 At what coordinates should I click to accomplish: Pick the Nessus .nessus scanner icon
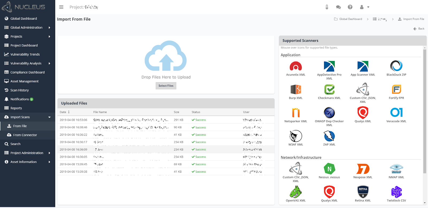[x=329, y=169]
